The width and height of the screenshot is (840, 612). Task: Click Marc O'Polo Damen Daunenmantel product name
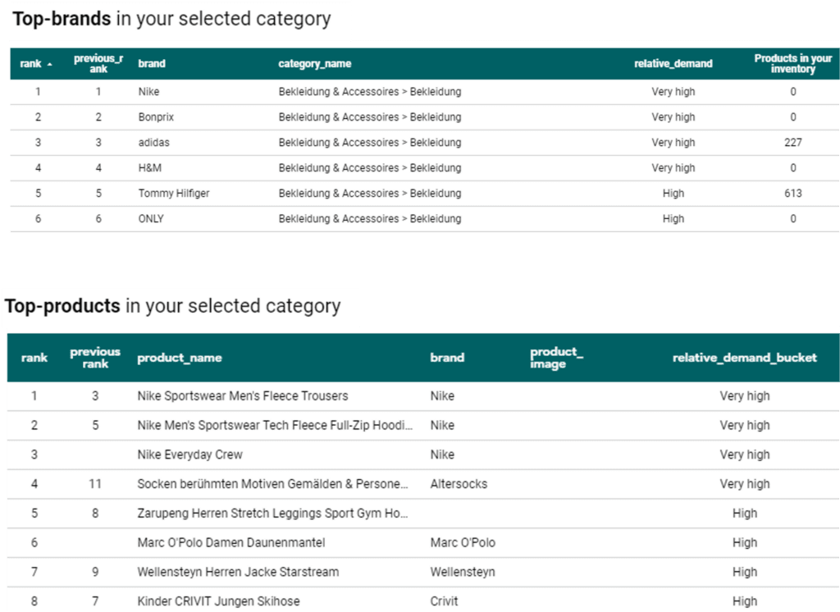pos(231,542)
